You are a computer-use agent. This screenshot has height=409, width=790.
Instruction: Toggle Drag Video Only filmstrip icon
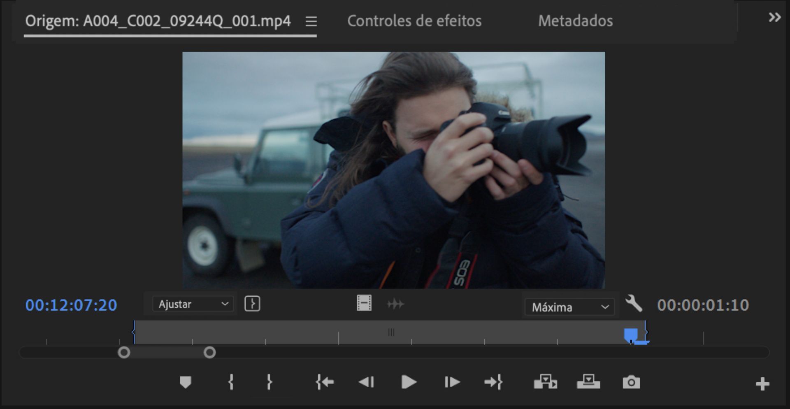364,304
